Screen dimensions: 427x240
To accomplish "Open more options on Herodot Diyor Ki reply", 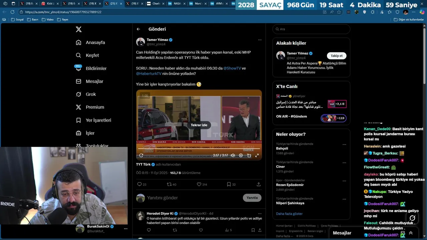I will click(260, 213).
